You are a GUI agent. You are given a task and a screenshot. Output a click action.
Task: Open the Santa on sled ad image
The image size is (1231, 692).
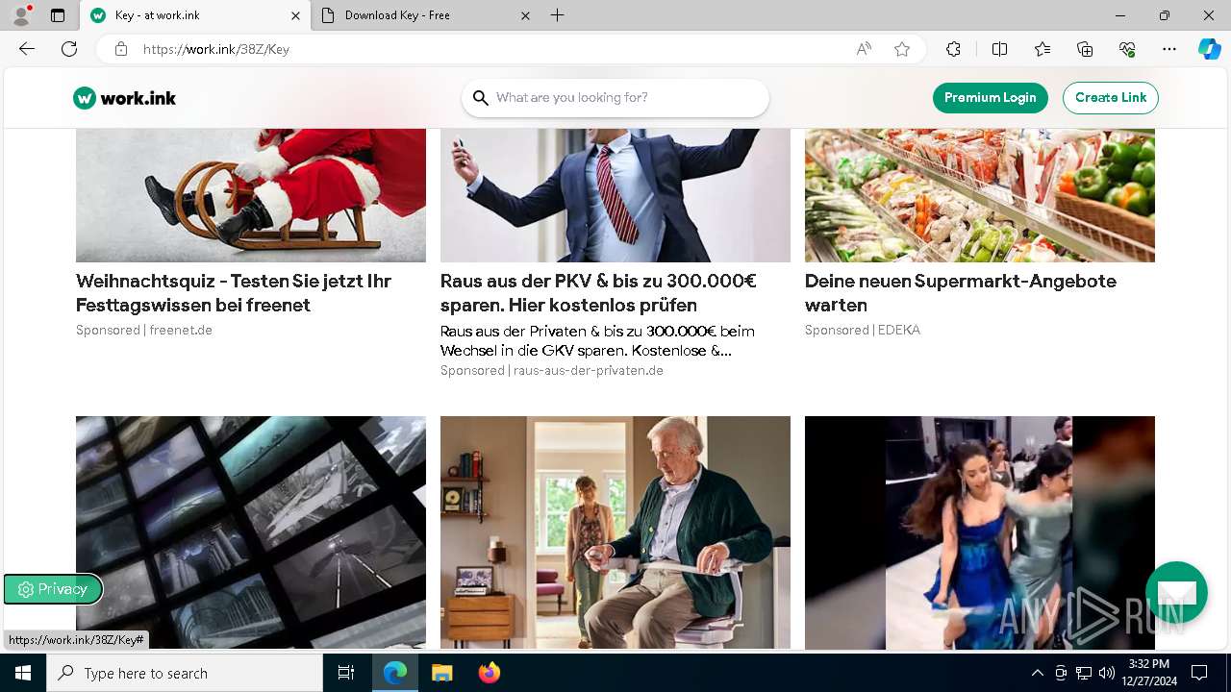tap(251, 195)
